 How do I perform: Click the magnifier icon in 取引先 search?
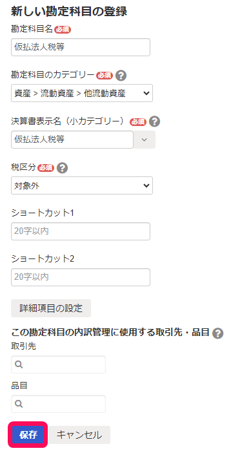[19, 364]
